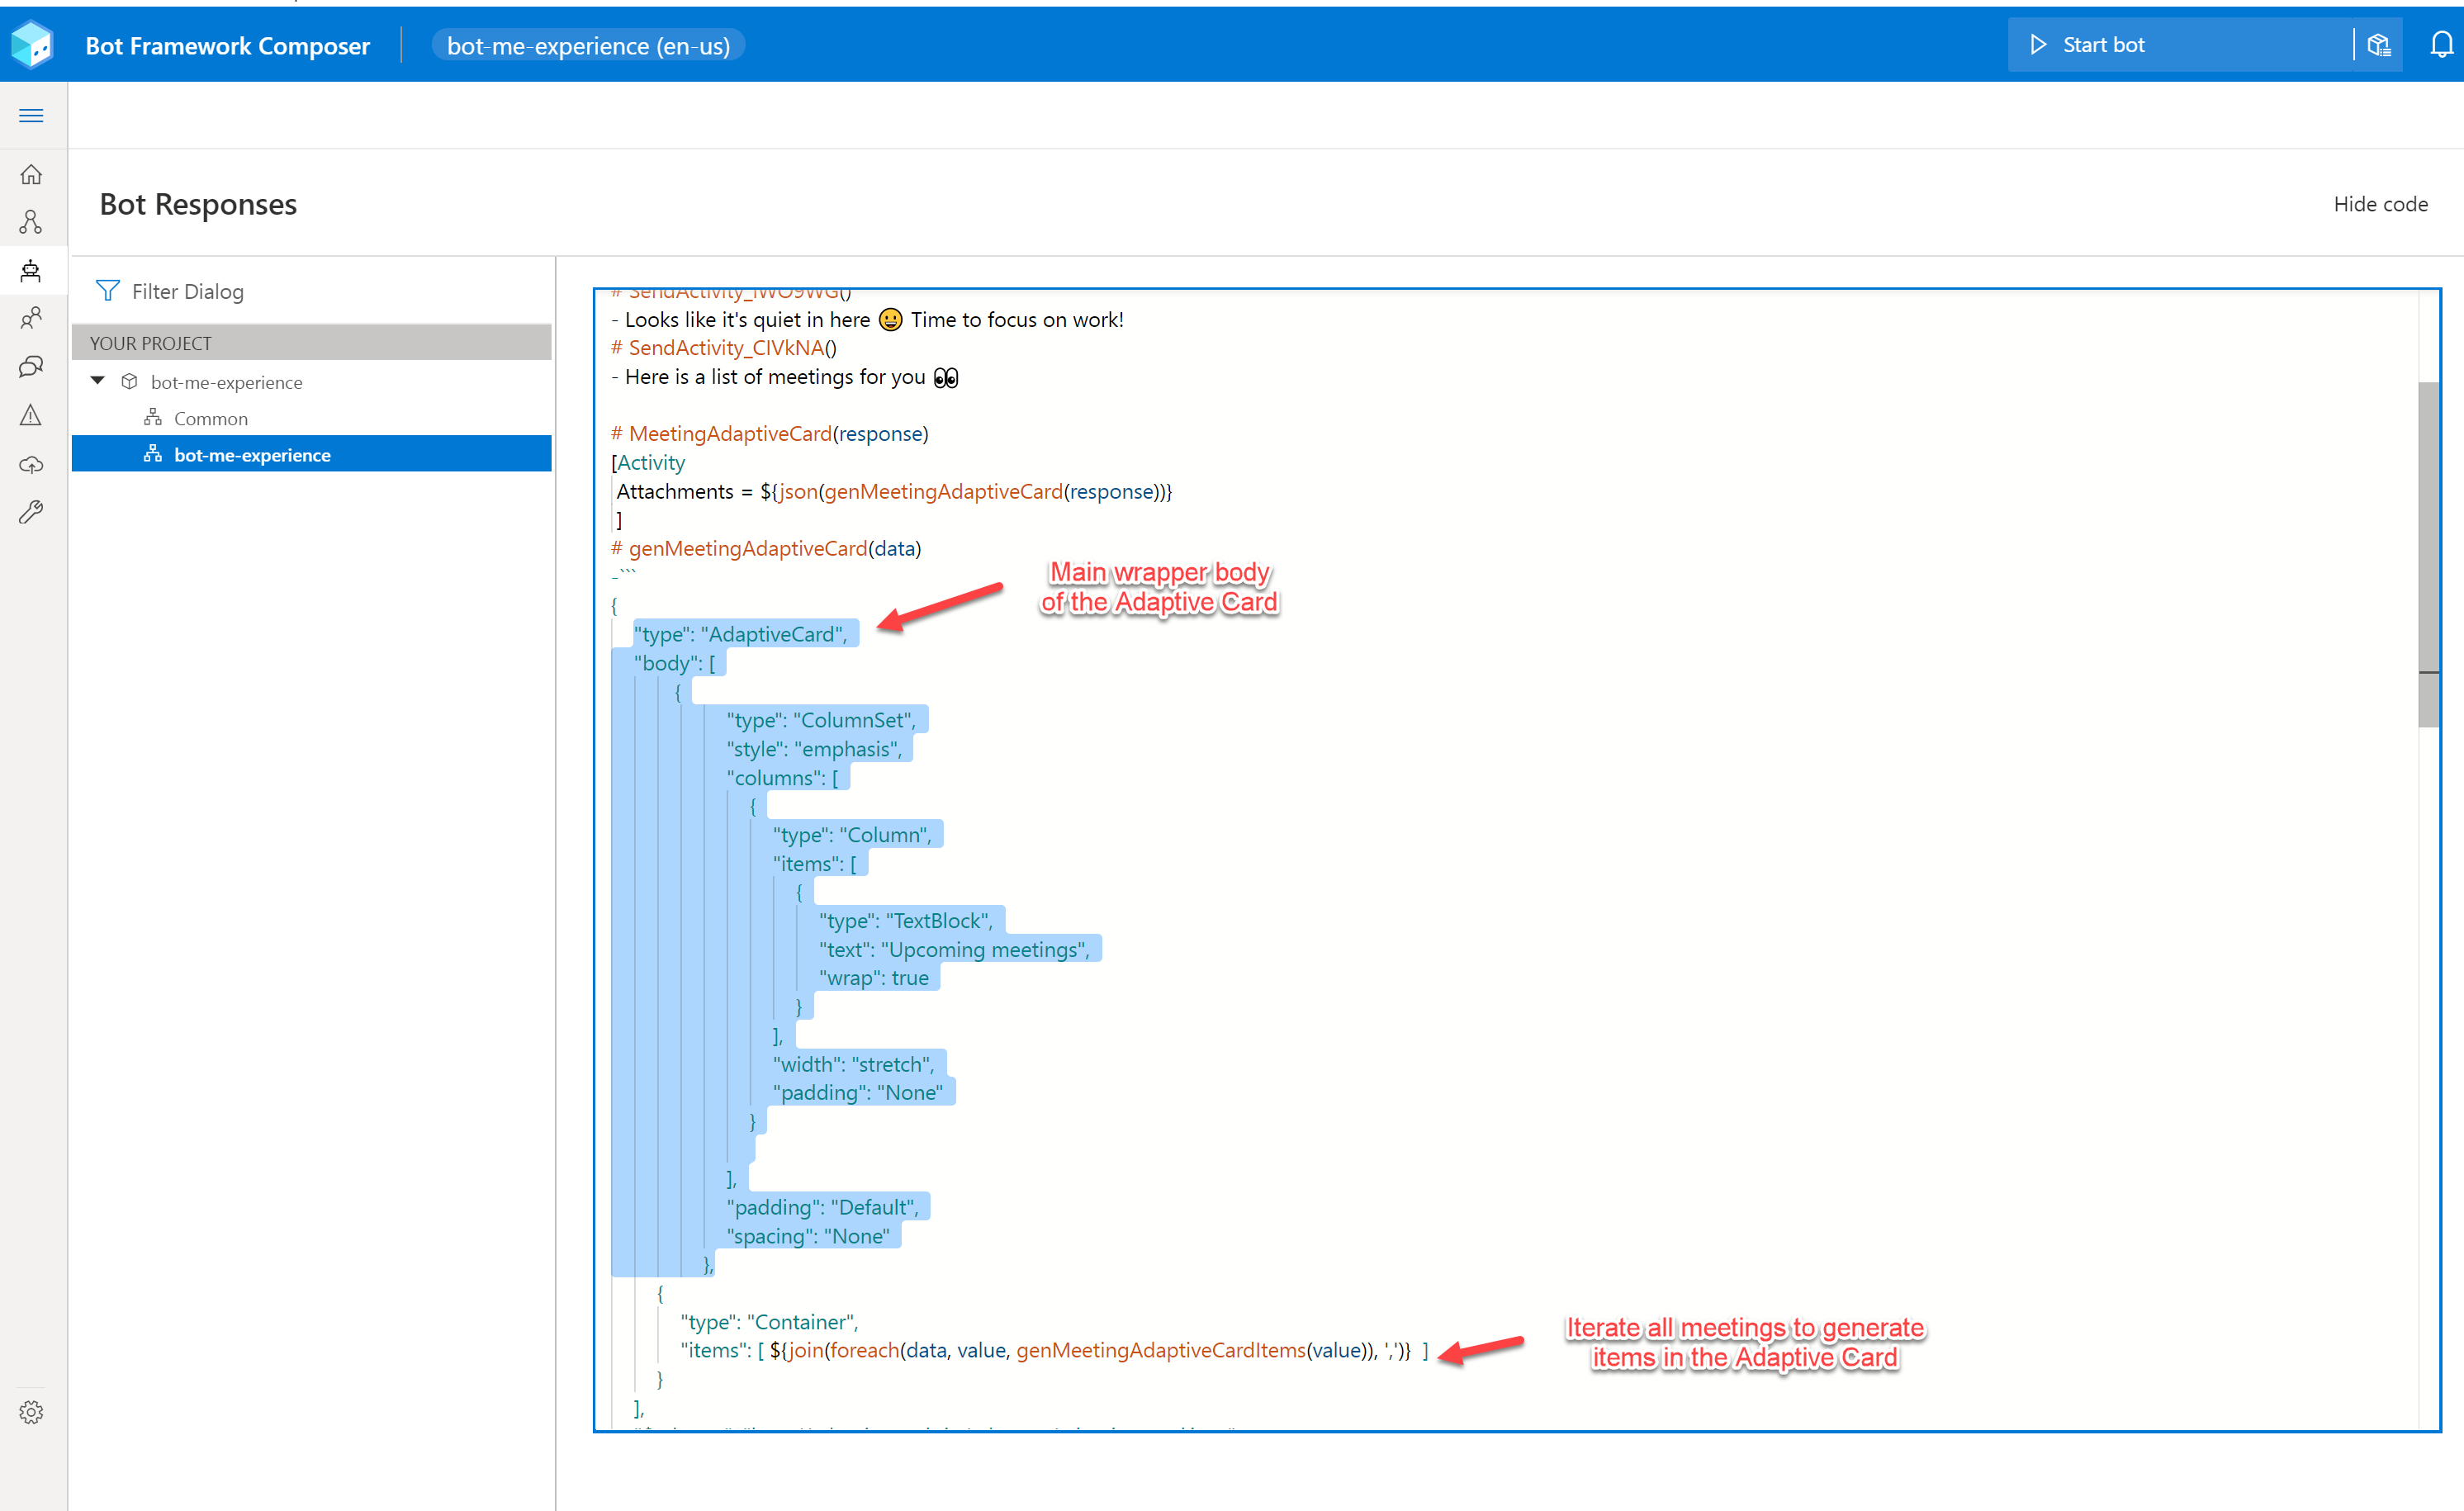This screenshot has width=2464, height=1511.
Task: Open the User Input icon in sidebar
Action: tap(31, 318)
